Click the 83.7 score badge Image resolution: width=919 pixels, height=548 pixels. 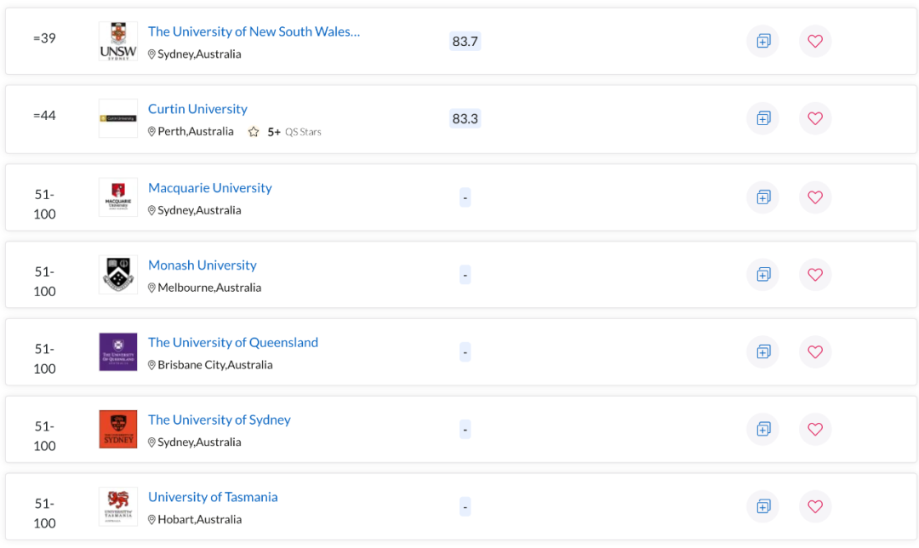point(465,41)
